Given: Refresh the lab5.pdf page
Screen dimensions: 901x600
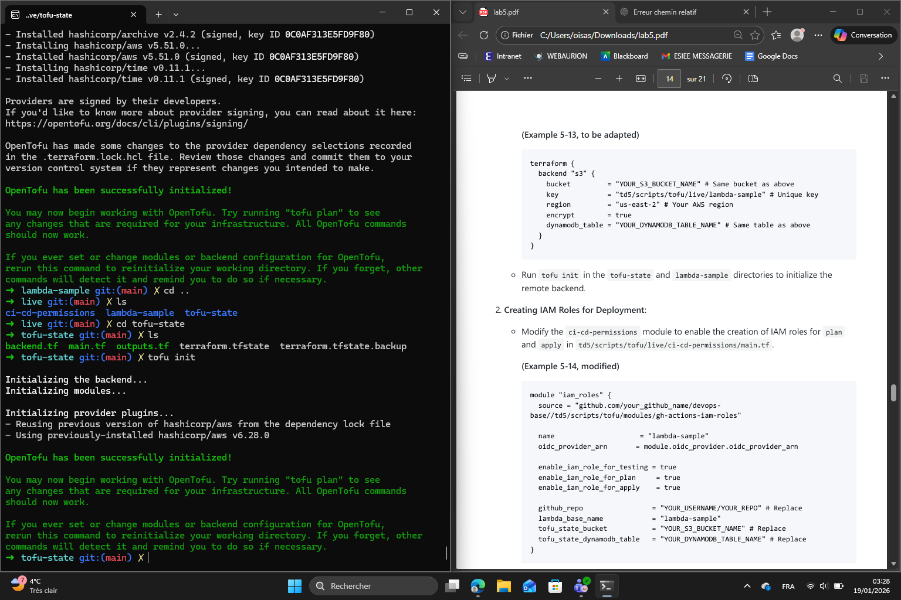Looking at the screenshot, I should point(483,35).
